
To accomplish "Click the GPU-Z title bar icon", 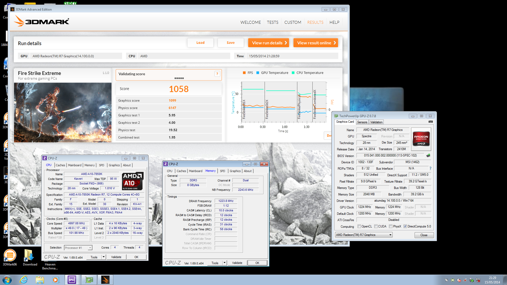I will [336, 116].
